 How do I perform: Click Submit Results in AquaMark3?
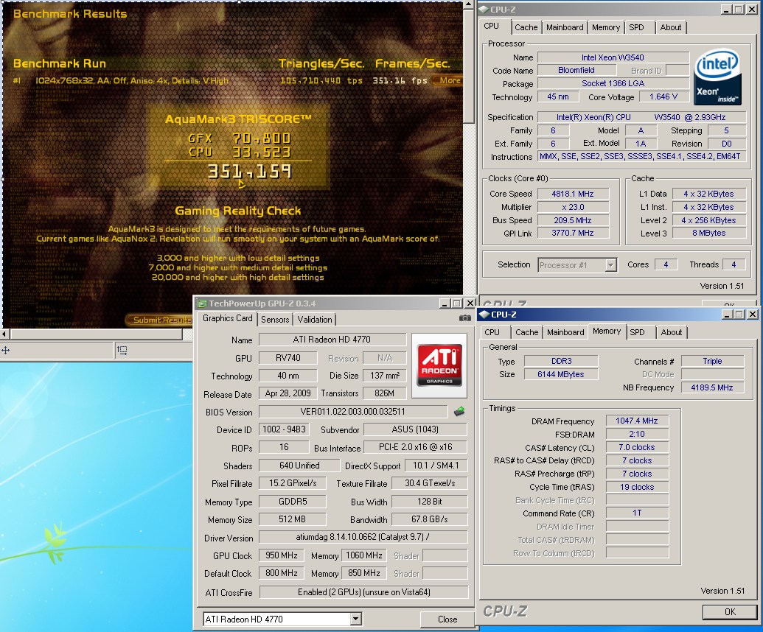161,320
